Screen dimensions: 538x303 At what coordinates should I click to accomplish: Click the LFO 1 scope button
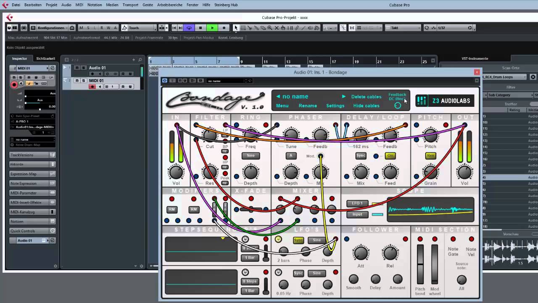(357, 203)
